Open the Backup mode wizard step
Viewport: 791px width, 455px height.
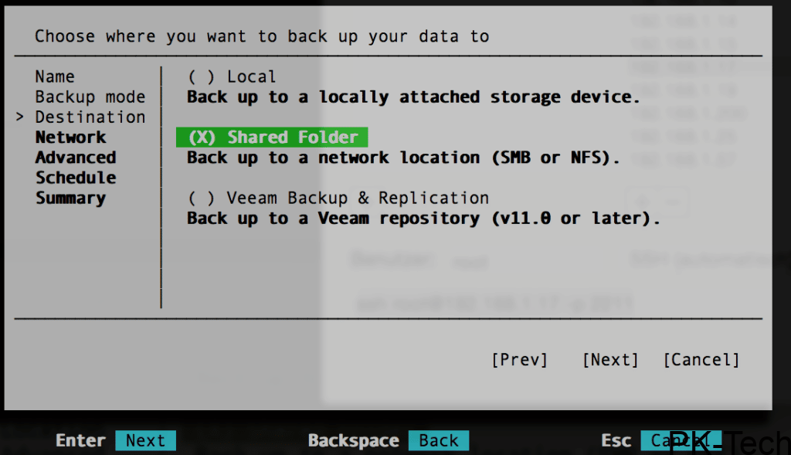click(x=90, y=97)
